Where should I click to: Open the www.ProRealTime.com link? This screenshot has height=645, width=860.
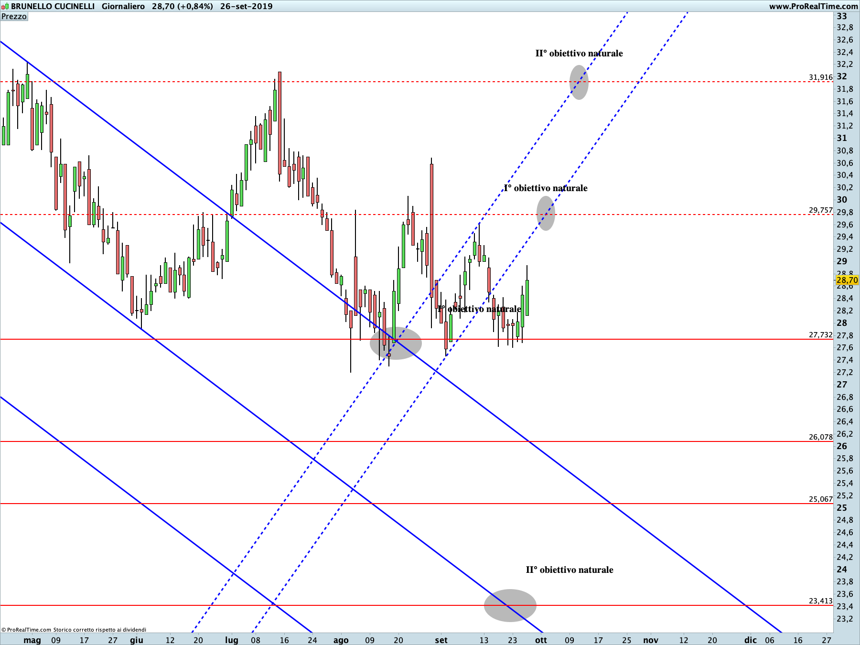[813, 6]
